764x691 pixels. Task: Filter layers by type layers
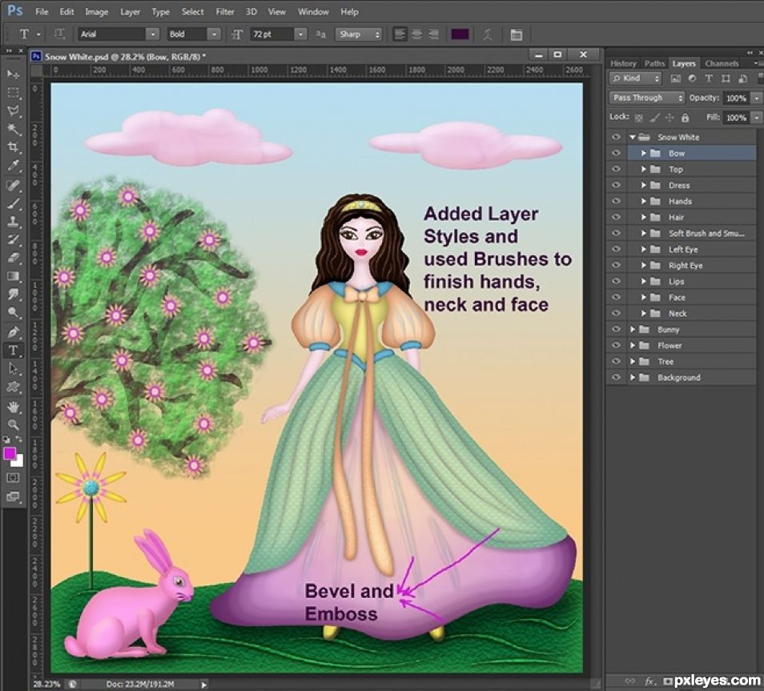(709, 78)
